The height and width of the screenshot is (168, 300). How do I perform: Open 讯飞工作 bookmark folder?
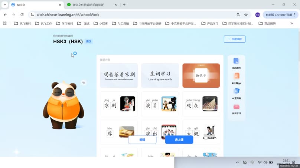click(x=43, y=23)
